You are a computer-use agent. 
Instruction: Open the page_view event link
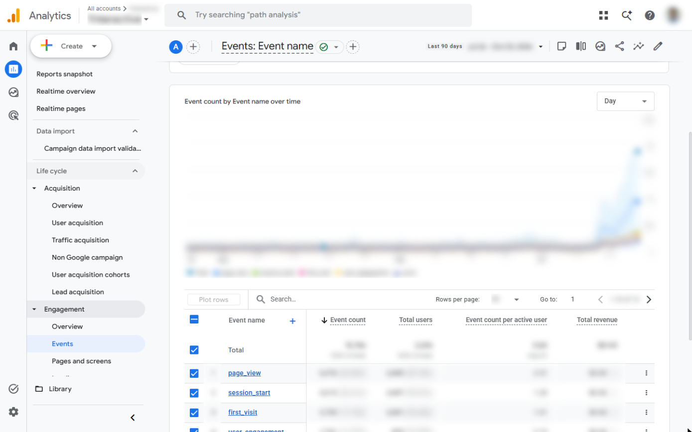(244, 373)
